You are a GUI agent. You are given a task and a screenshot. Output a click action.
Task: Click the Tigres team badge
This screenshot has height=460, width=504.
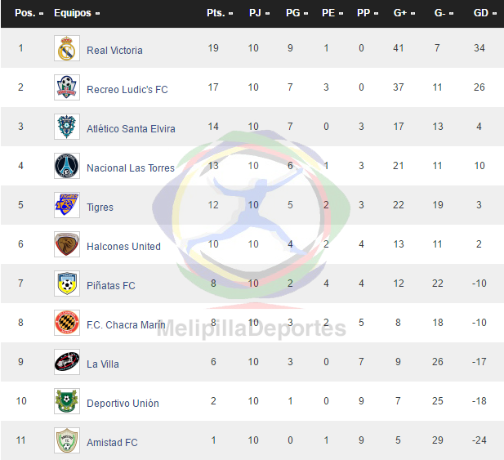(67, 205)
